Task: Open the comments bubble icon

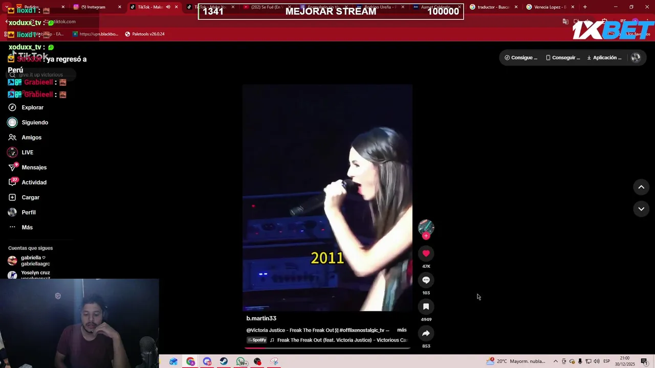Action: coord(426,280)
